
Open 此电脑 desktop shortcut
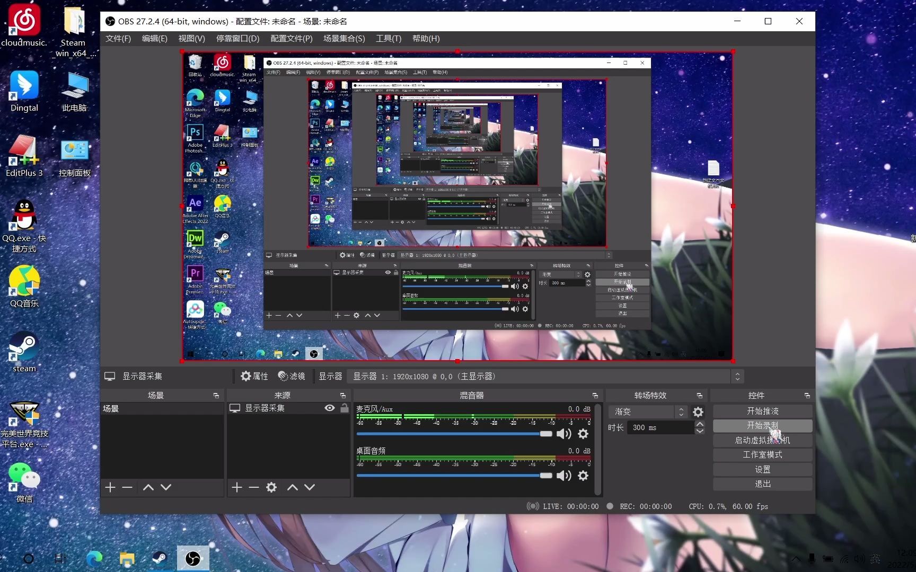click(74, 91)
